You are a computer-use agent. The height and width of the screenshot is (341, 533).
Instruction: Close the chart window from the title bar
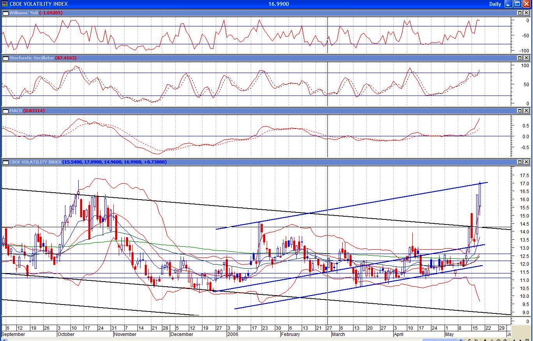tap(526, 4)
